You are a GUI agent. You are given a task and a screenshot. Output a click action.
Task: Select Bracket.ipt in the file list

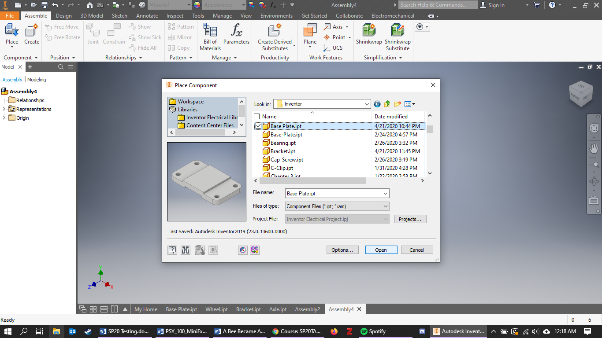point(283,151)
